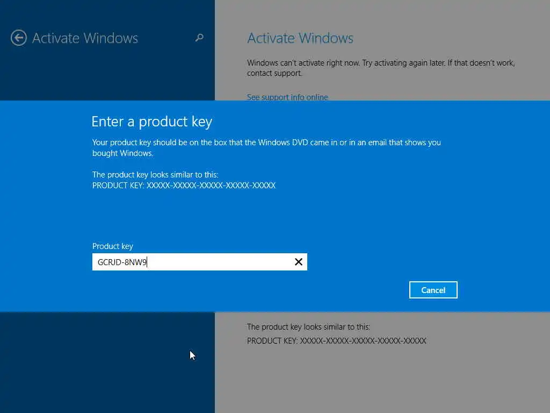Screen dimensions: 550x413
Task: Click the back arrow beside Activate Windows
Action: (19, 38)
